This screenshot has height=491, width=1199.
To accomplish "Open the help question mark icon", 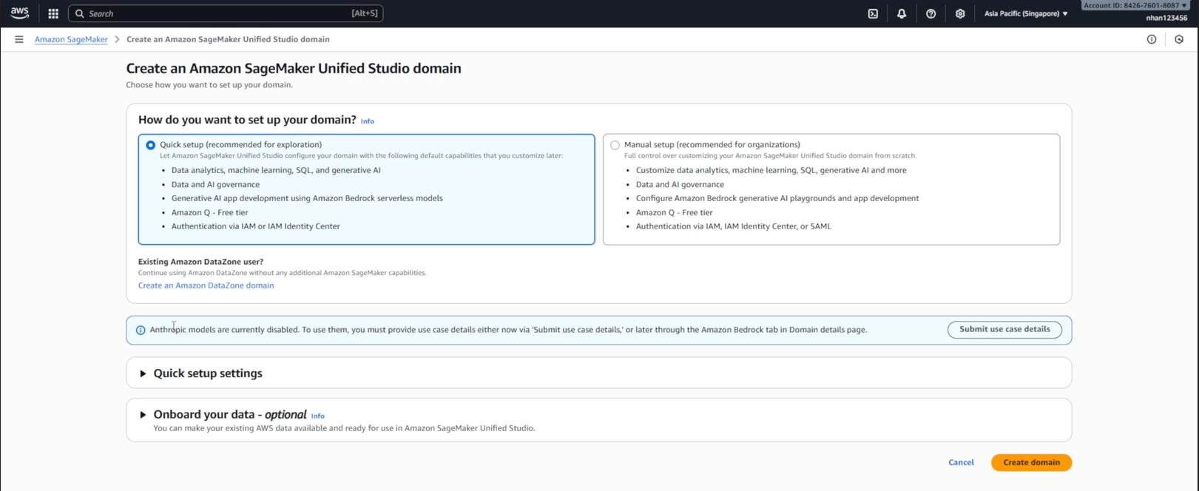I will 931,13.
